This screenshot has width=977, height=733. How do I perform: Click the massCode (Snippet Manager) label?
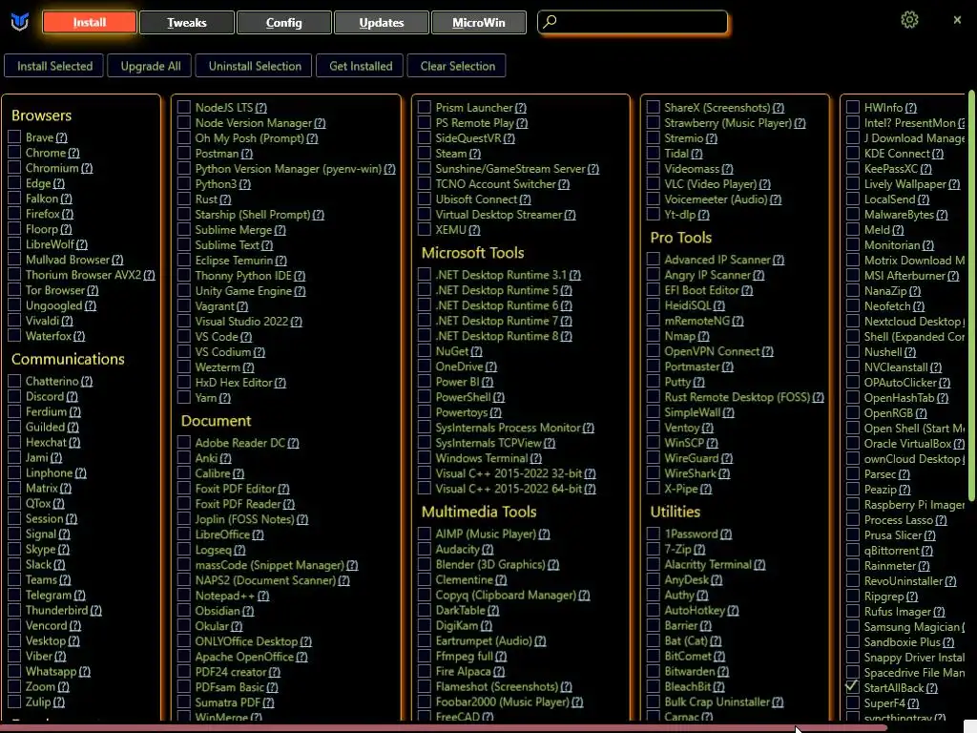[269, 565]
